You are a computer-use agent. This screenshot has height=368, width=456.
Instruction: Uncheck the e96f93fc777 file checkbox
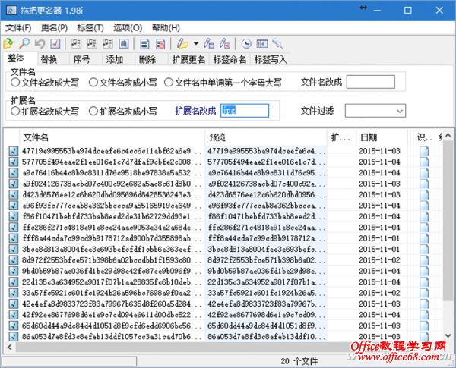tap(13, 206)
